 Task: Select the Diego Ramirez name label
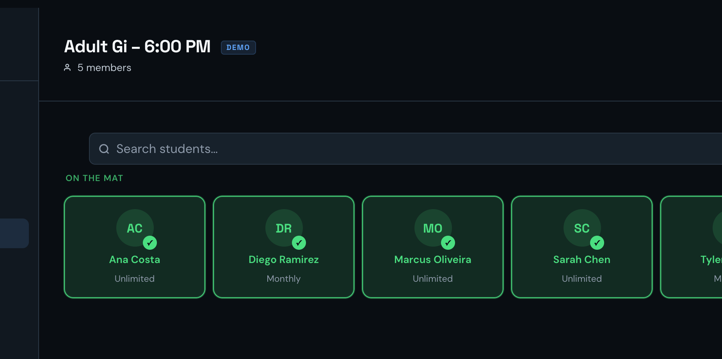pyautogui.click(x=284, y=260)
